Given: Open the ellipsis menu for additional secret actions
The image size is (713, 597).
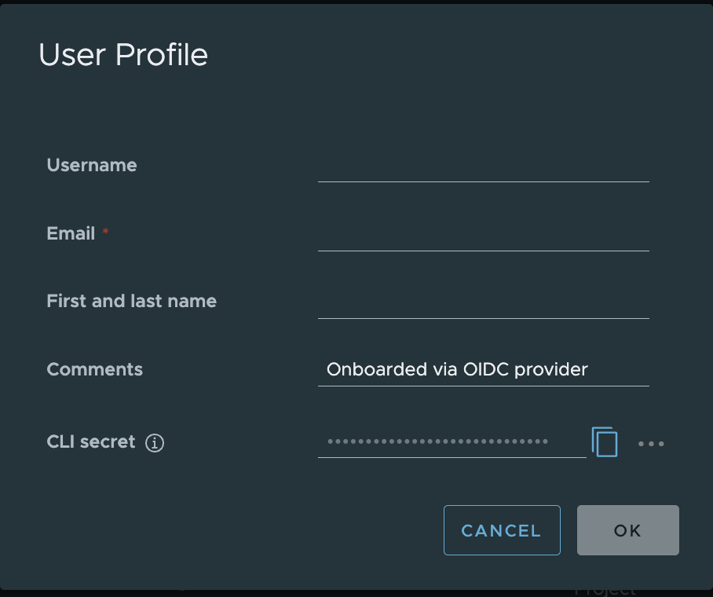Looking at the screenshot, I should 651,444.
